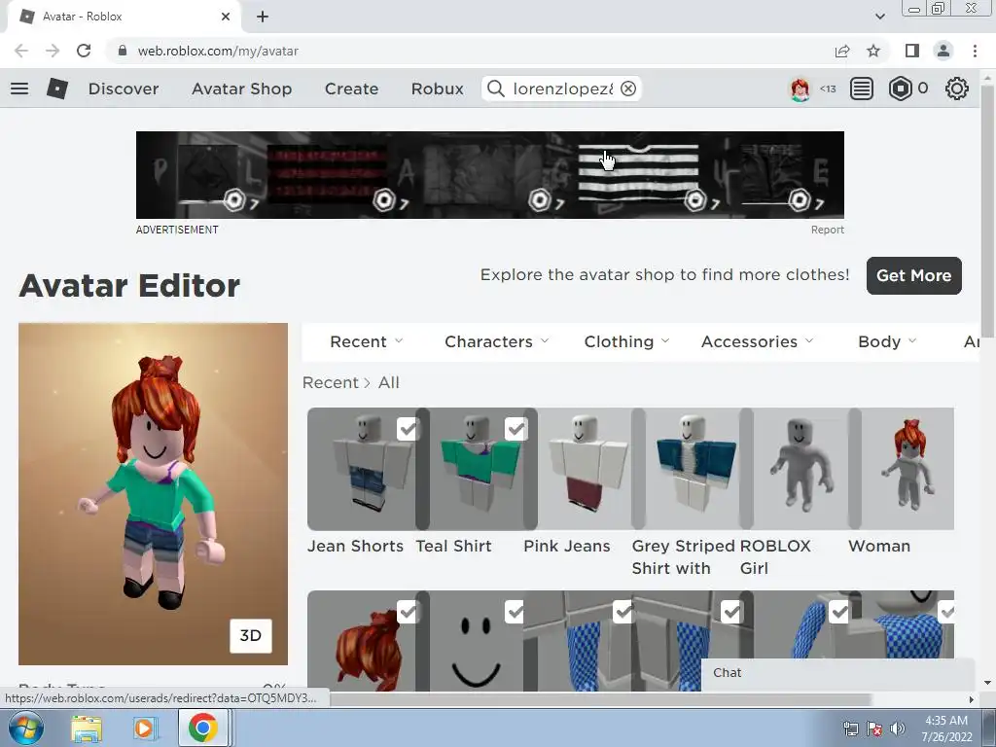Go to the Create page
The width and height of the screenshot is (996, 747).
pyautogui.click(x=351, y=89)
